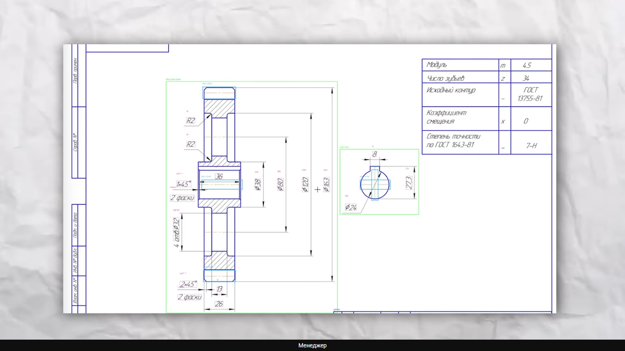Select the Модуль row label in the table
The width and height of the screenshot is (625, 351).
pyautogui.click(x=436, y=65)
